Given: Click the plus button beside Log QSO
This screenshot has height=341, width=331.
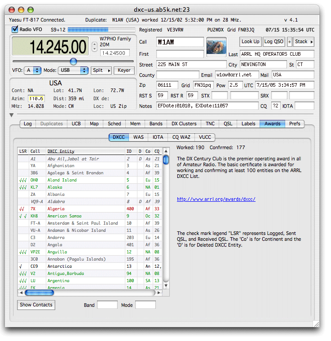Looking at the screenshot, I should click(x=289, y=42).
